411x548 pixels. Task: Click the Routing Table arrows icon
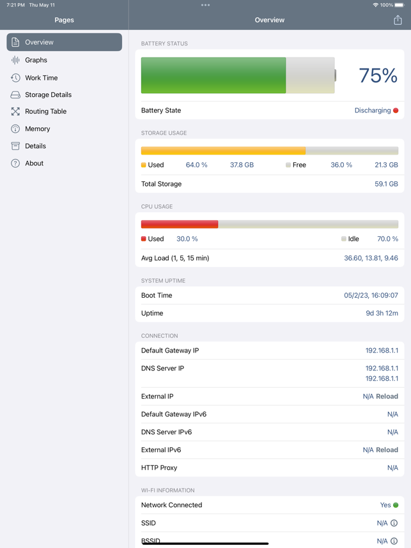(x=15, y=112)
